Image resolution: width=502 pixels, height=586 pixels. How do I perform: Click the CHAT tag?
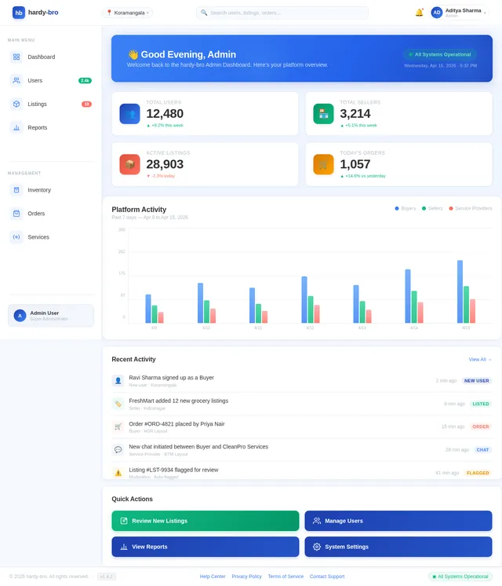tap(482, 450)
